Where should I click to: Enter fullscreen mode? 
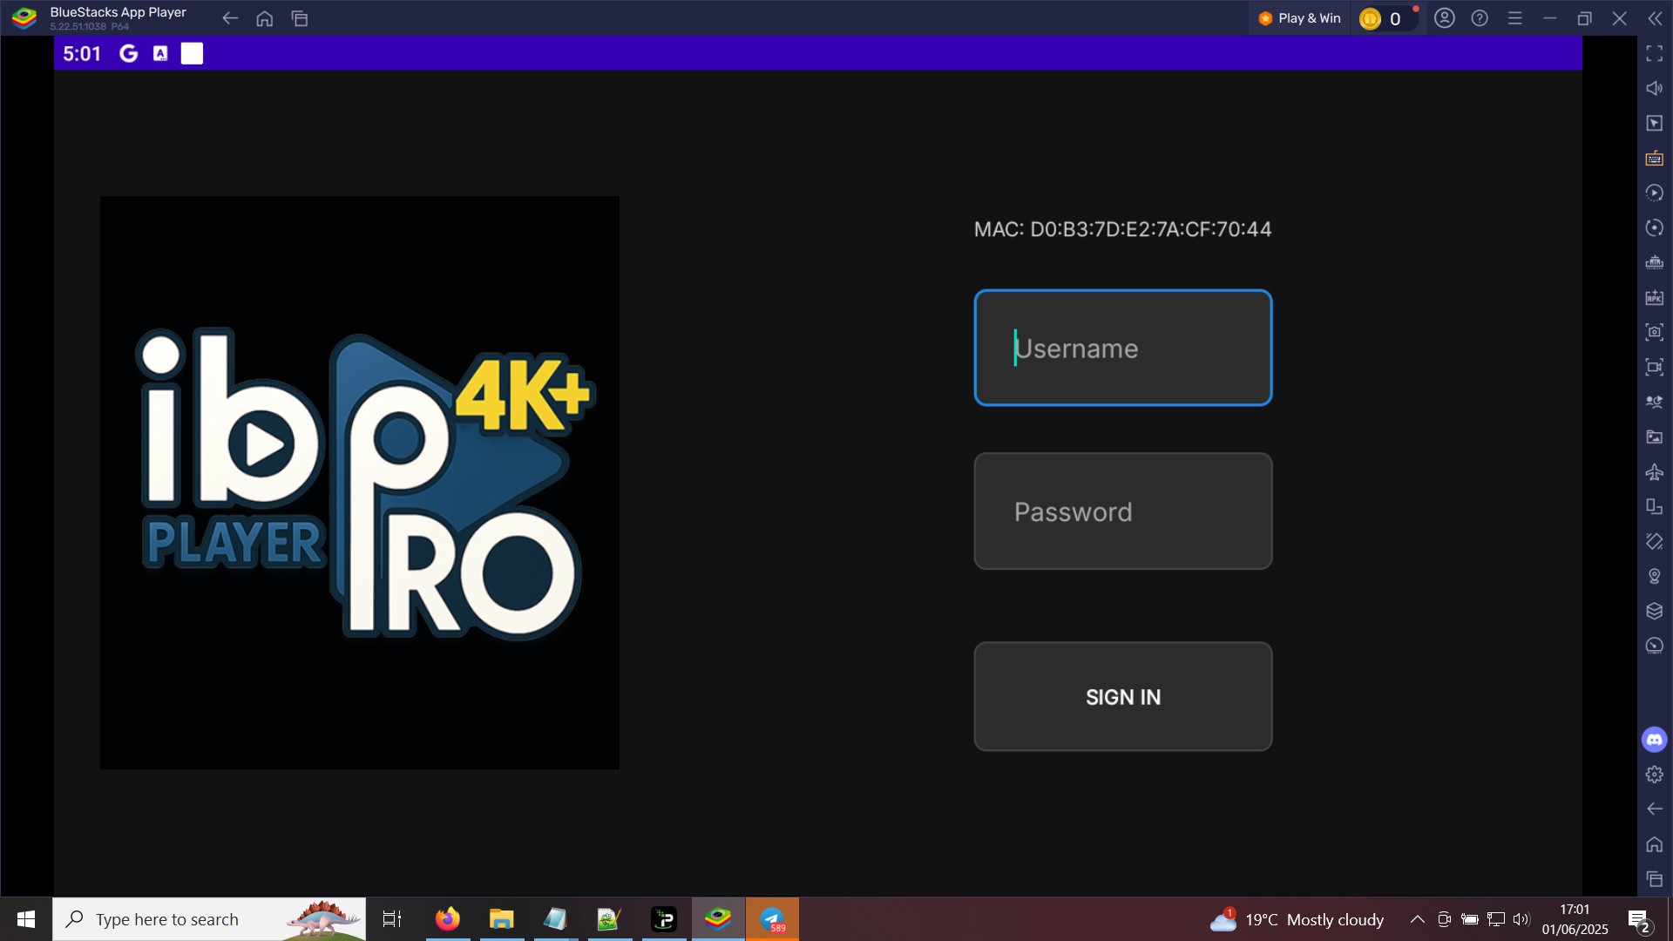coord(1654,53)
